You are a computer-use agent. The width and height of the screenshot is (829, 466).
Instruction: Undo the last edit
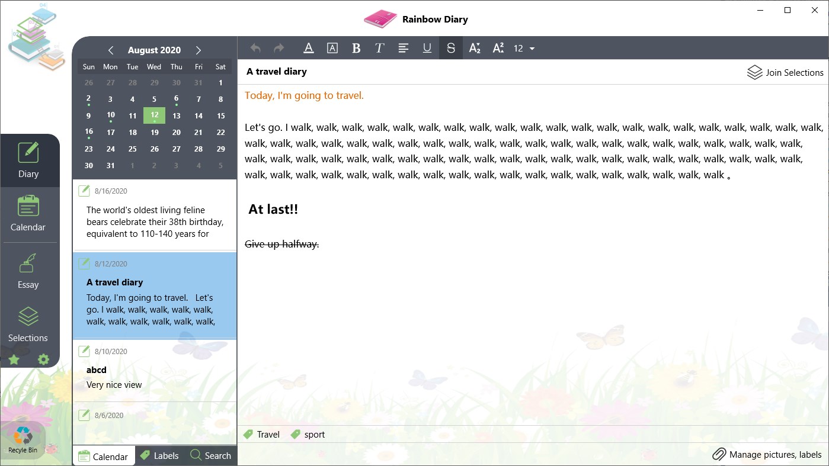coord(254,48)
